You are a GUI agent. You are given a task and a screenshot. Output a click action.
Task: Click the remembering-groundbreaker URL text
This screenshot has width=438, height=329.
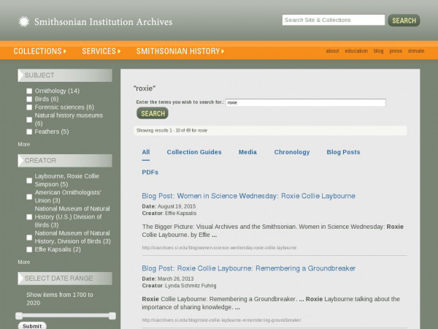(221, 320)
